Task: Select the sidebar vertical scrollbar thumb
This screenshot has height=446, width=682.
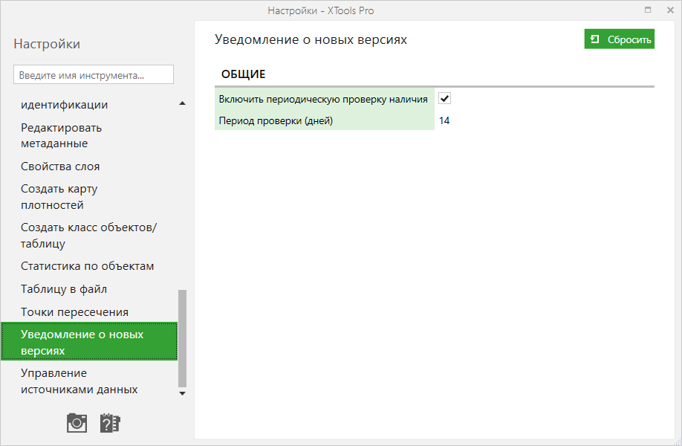Action: (182, 338)
